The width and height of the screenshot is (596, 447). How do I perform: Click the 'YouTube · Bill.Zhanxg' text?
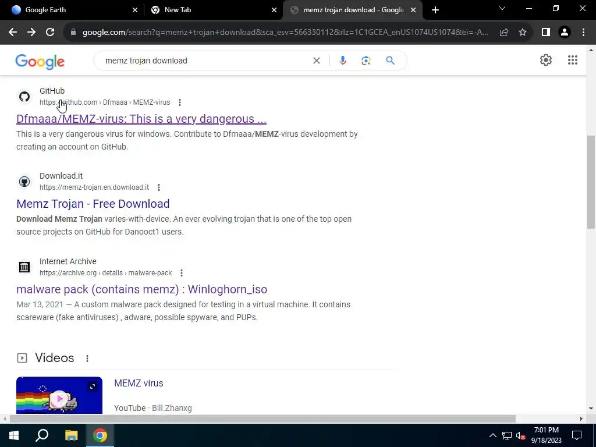tap(153, 408)
